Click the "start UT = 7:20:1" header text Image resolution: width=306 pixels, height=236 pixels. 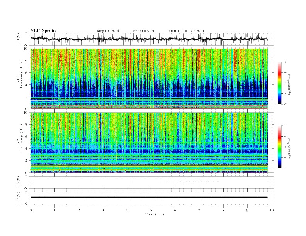(x=187, y=31)
